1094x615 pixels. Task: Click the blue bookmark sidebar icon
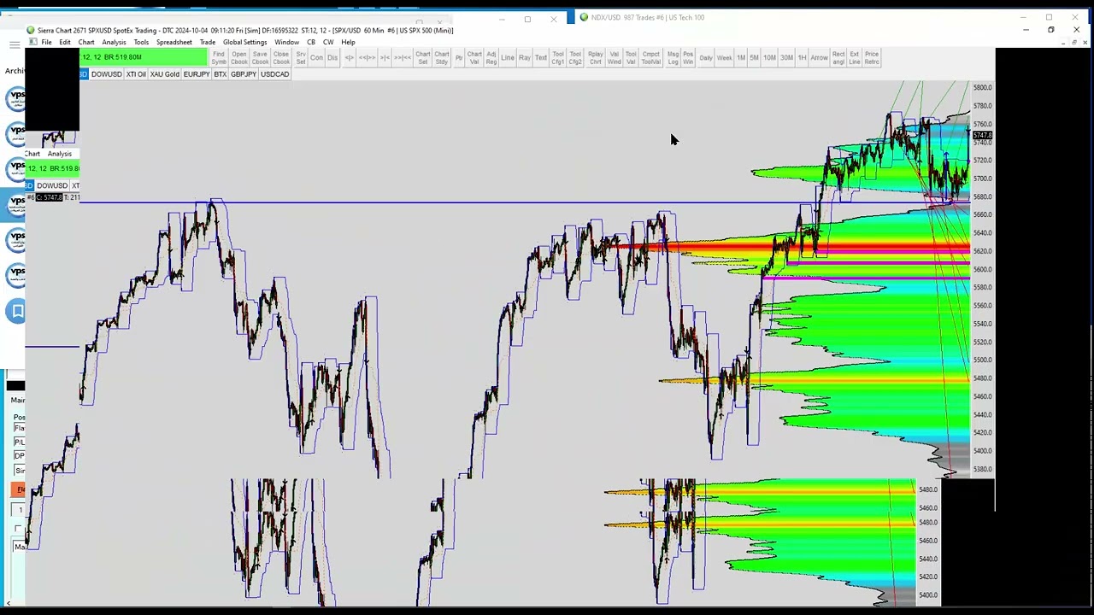click(x=17, y=311)
